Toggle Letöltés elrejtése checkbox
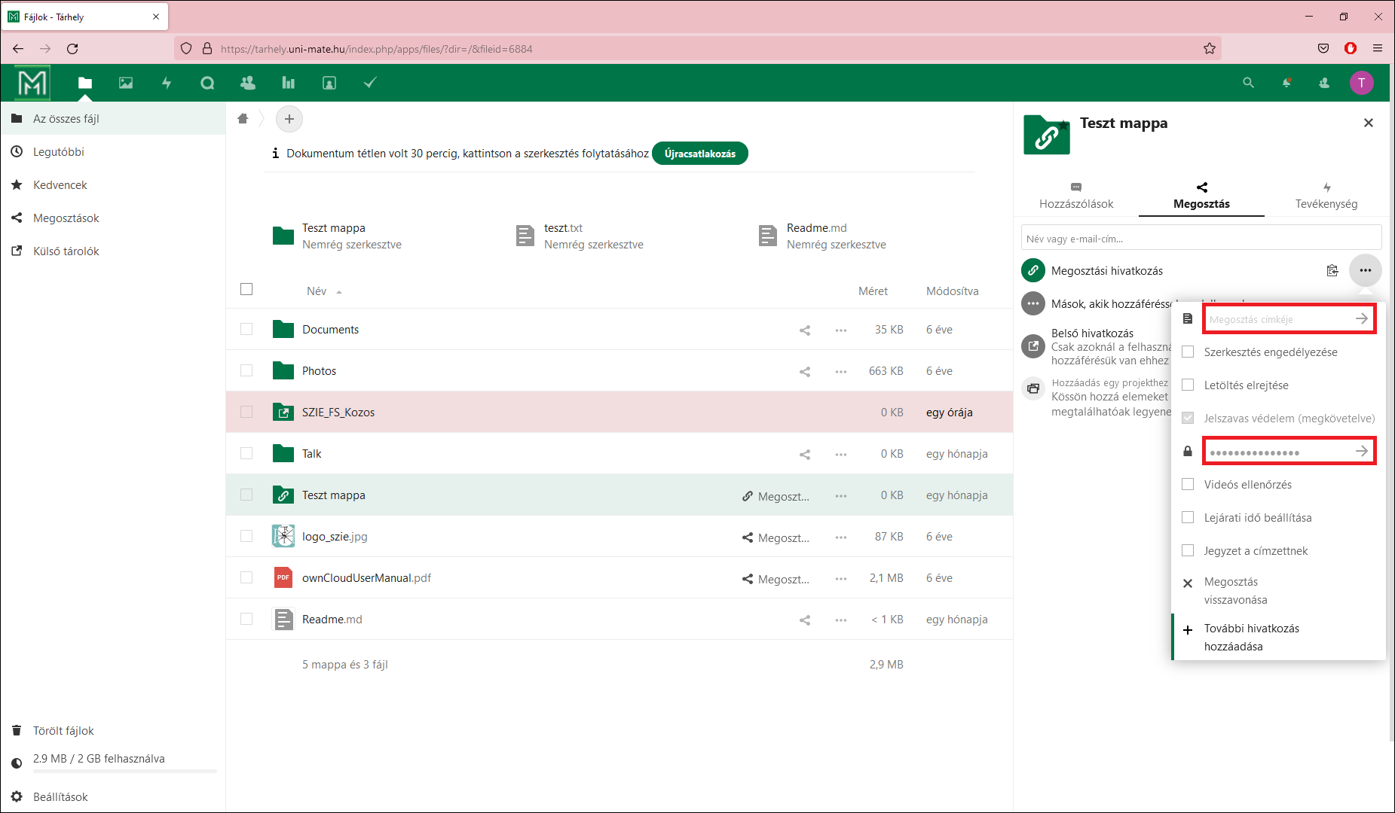1395x813 pixels. [x=1188, y=385]
